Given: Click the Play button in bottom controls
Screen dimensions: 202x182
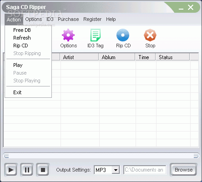Looking at the screenshot, I should pos(11,170).
